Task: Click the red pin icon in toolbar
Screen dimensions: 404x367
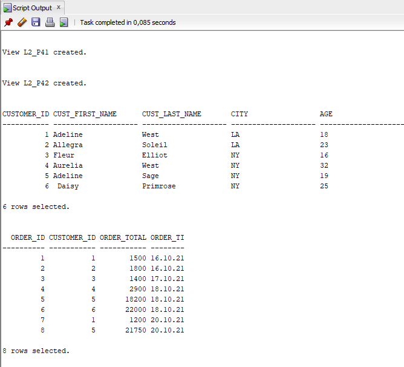Action: (x=8, y=22)
